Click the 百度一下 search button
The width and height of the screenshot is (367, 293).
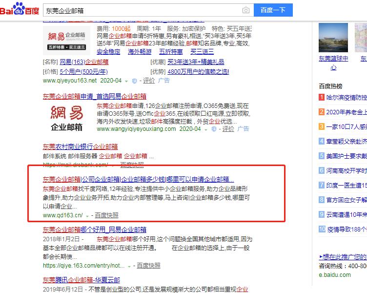[273, 10]
